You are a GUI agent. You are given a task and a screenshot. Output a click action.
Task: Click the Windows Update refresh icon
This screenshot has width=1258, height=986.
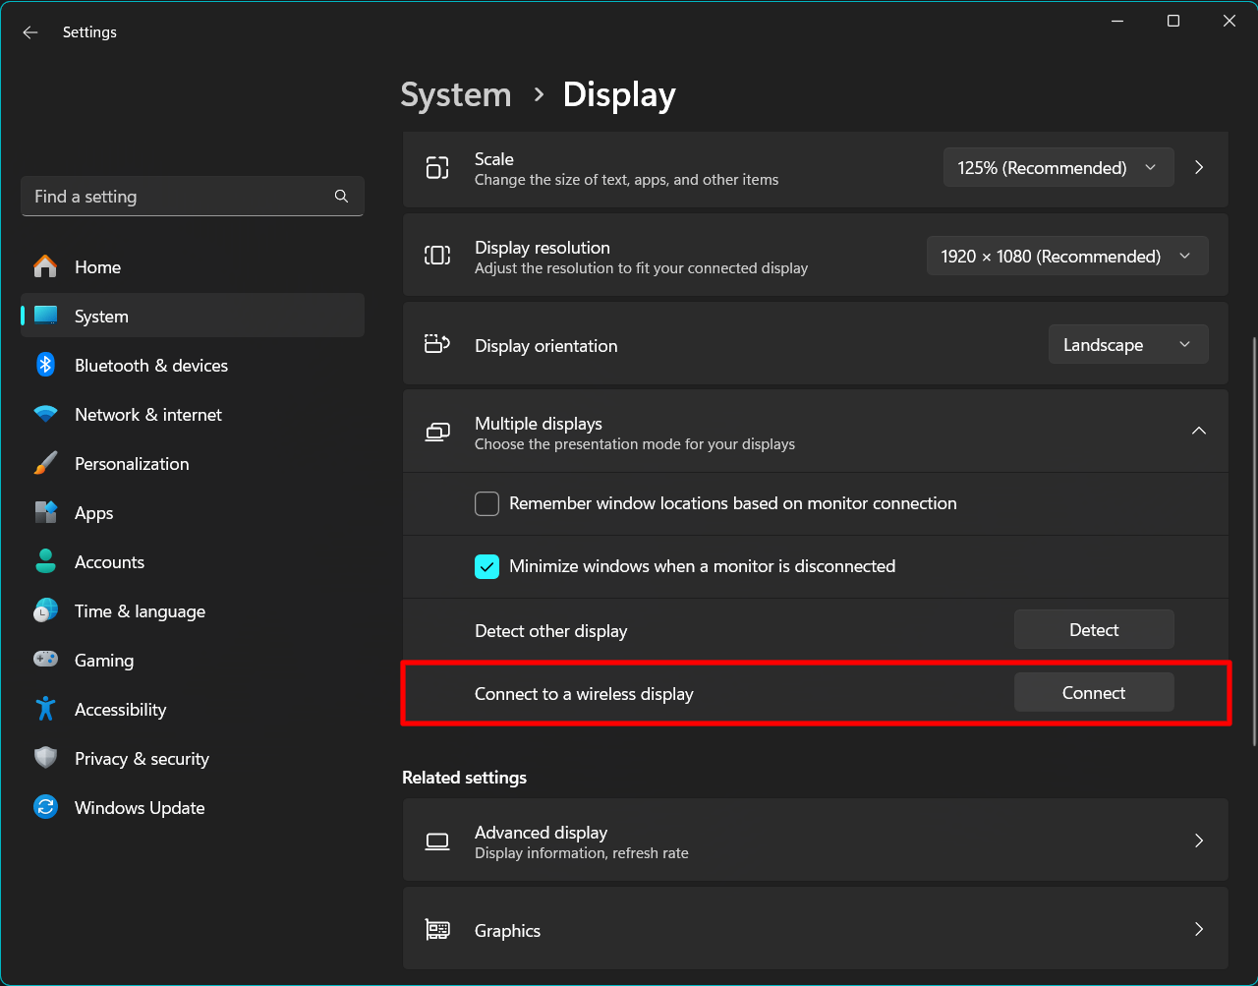point(45,807)
